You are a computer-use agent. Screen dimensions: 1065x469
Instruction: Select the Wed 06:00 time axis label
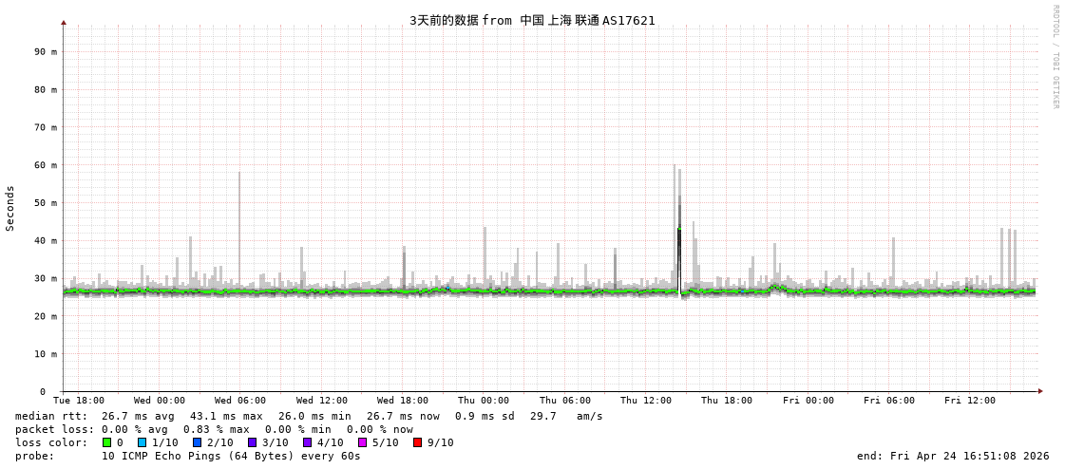pos(239,401)
